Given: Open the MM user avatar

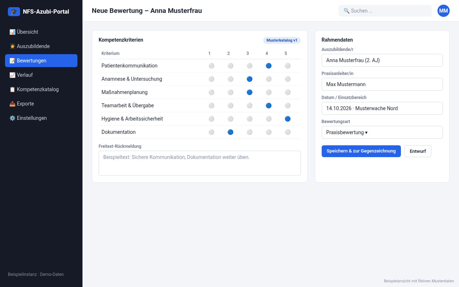Looking at the screenshot, I should coord(444,11).
